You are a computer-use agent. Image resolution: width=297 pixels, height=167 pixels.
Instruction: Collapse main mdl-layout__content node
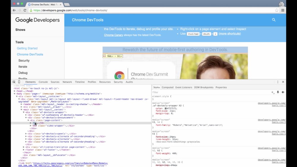(21, 109)
